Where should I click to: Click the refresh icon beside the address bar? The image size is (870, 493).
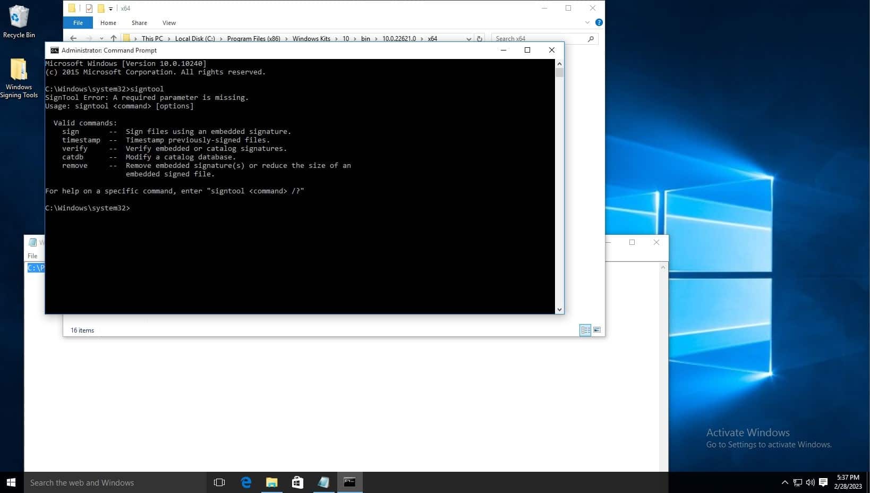click(480, 39)
